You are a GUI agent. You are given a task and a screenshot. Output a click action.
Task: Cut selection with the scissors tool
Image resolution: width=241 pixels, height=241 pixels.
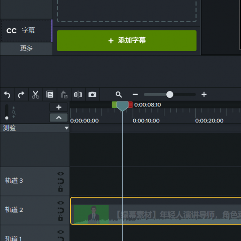point(35,95)
